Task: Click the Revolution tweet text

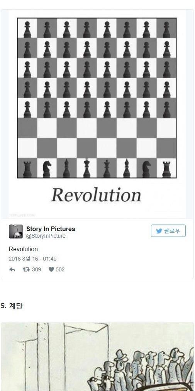Action: tap(24, 249)
